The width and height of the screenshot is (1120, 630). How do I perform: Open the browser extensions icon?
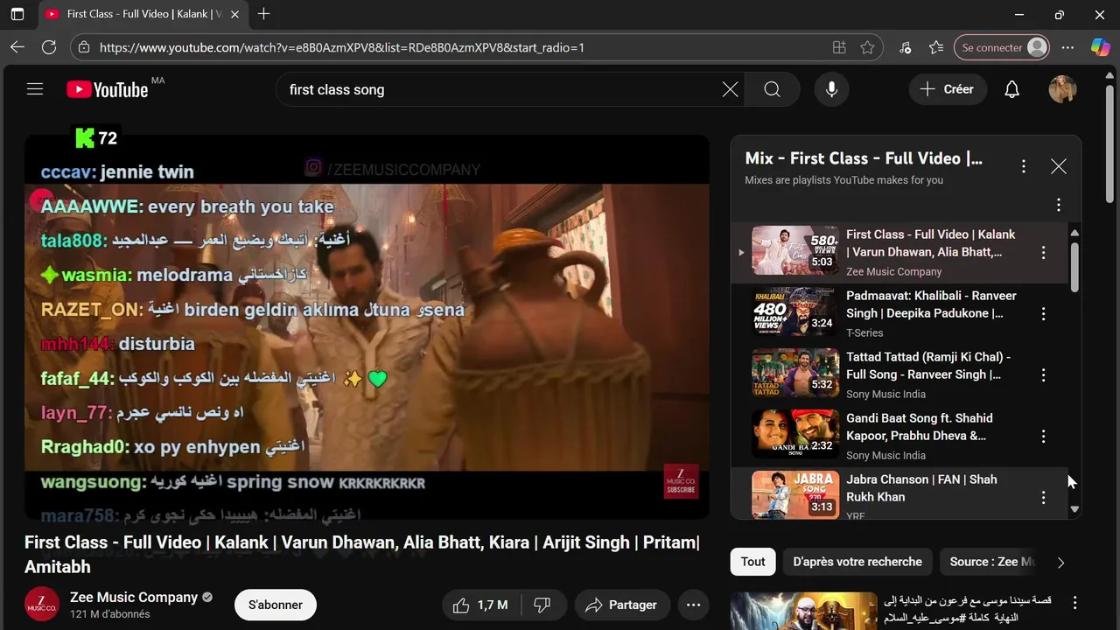click(905, 47)
